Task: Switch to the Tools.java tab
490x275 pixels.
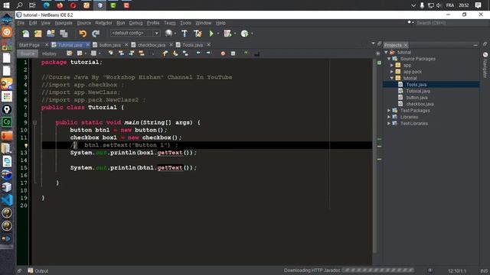Action: pyautogui.click(x=192, y=45)
